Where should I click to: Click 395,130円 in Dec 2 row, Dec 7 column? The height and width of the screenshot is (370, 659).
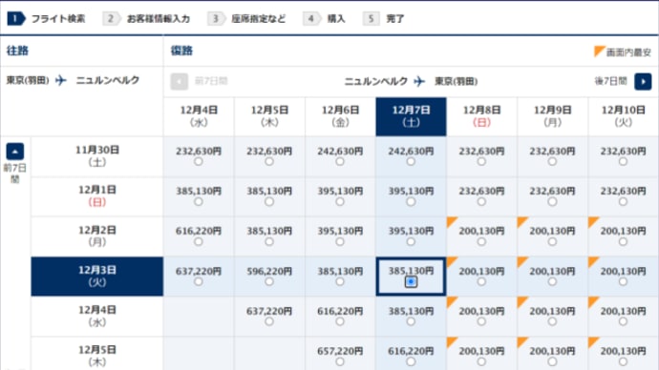pos(411,231)
